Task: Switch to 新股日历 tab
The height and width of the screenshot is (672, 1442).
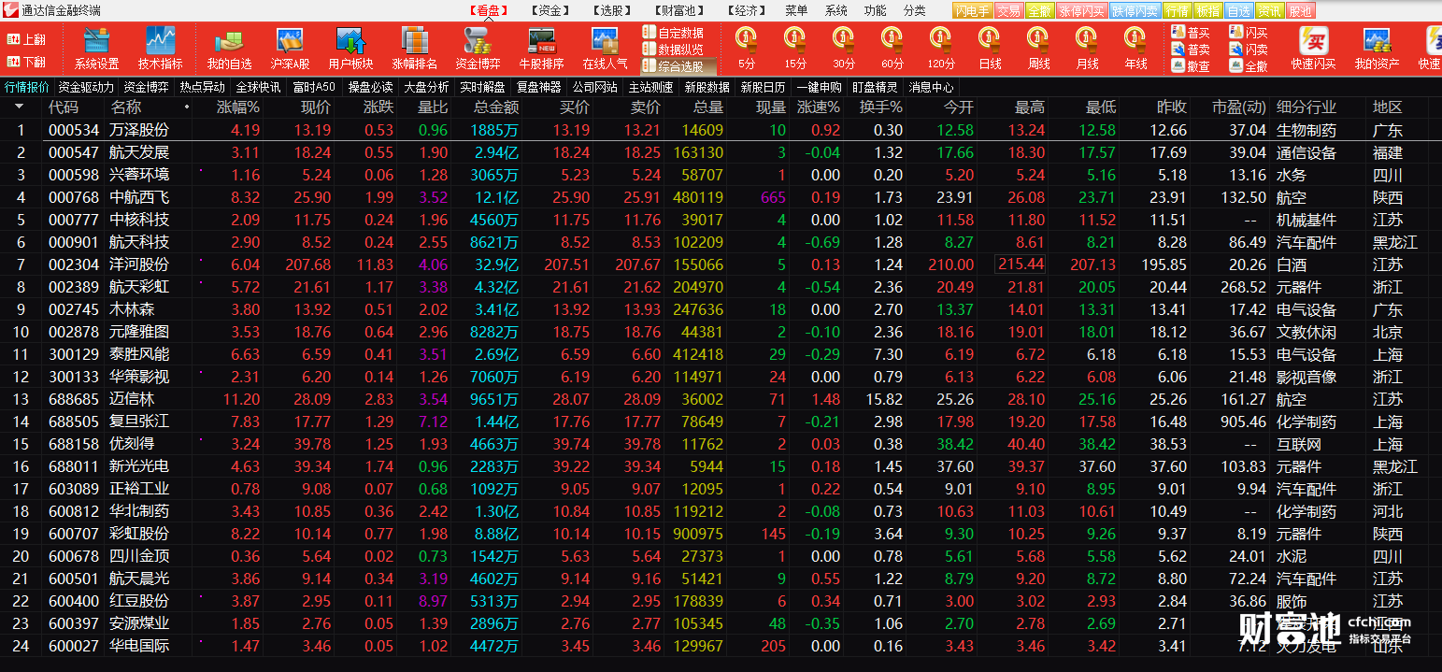Action: [763, 87]
